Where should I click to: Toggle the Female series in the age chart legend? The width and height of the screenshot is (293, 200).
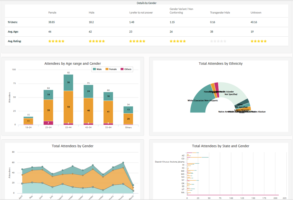tap(111, 69)
